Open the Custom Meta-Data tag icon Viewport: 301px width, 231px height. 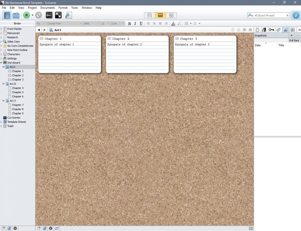(x=278, y=30)
